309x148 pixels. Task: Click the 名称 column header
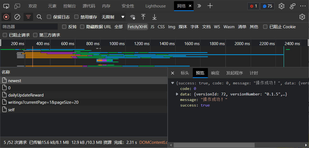click(x=84, y=72)
